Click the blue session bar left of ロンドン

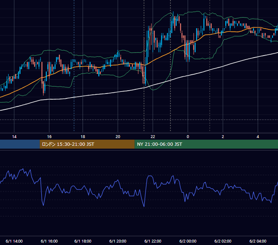pyautogui.click(x=20, y=144)
